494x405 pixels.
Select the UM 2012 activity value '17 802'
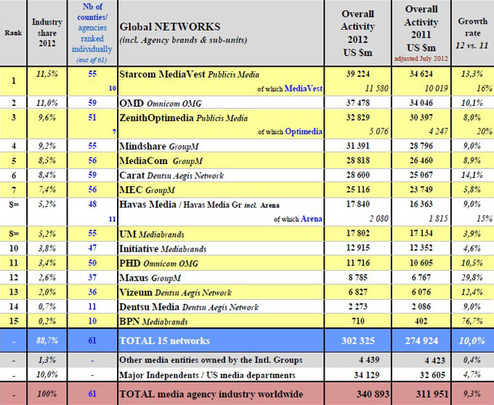[358, 234]
